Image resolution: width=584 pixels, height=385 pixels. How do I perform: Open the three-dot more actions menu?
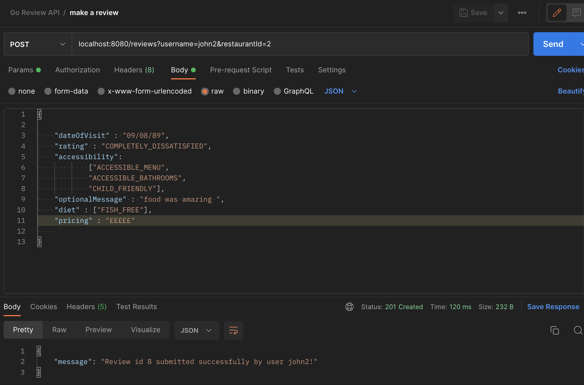[522, 13]
